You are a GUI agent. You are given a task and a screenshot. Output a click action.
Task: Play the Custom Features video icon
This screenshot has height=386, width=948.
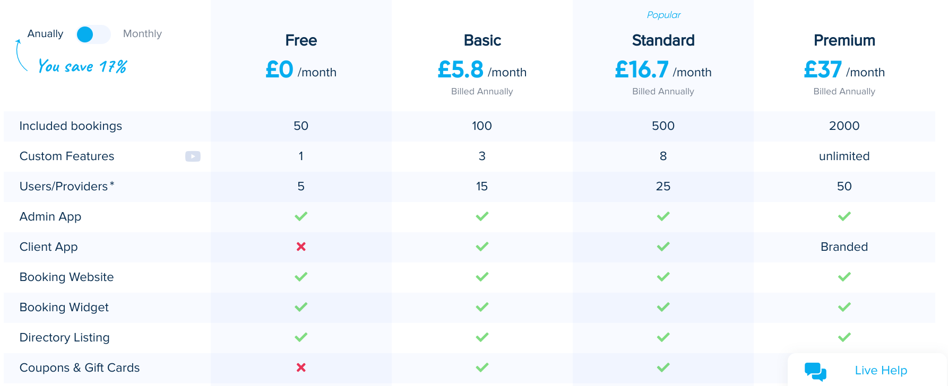click(x=193, y=156)
